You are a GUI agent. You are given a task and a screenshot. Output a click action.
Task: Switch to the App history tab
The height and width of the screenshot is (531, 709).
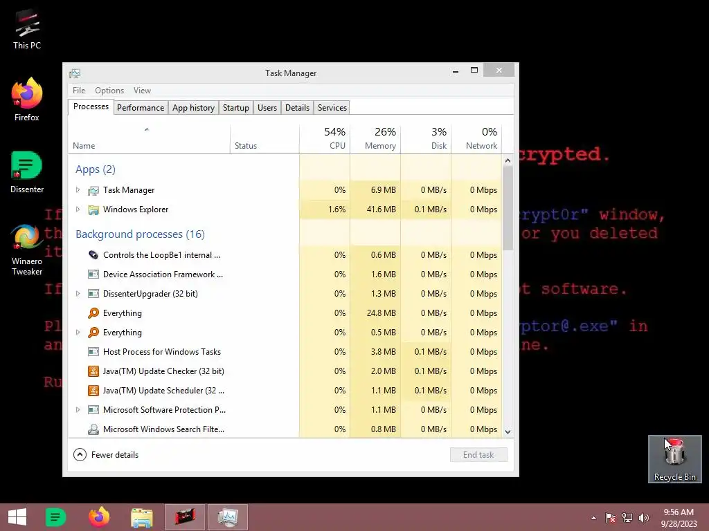click(x=193, y=107)
